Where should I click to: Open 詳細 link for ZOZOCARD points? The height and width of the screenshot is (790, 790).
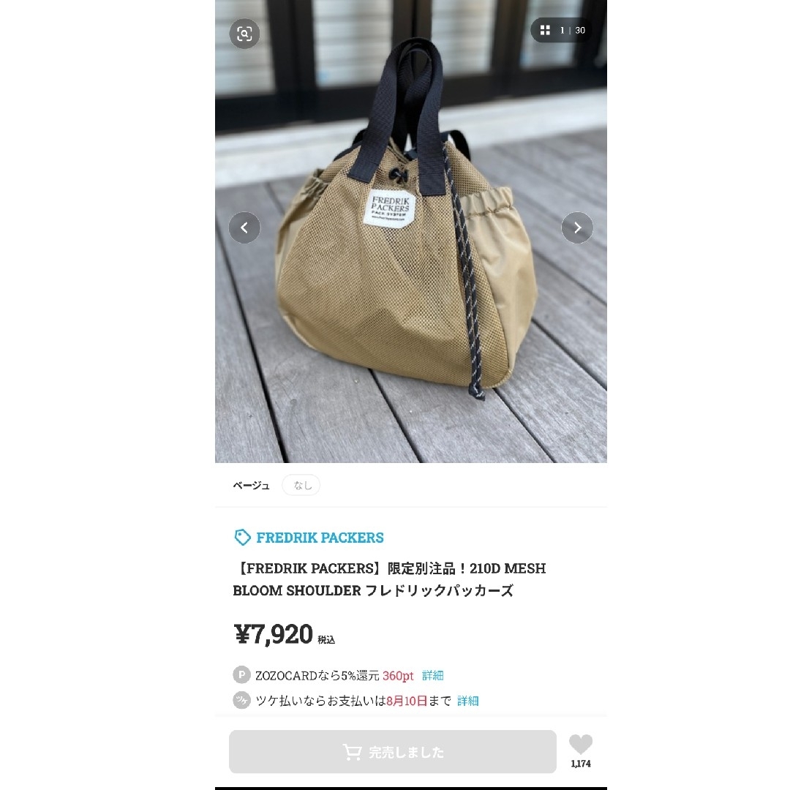432,675
